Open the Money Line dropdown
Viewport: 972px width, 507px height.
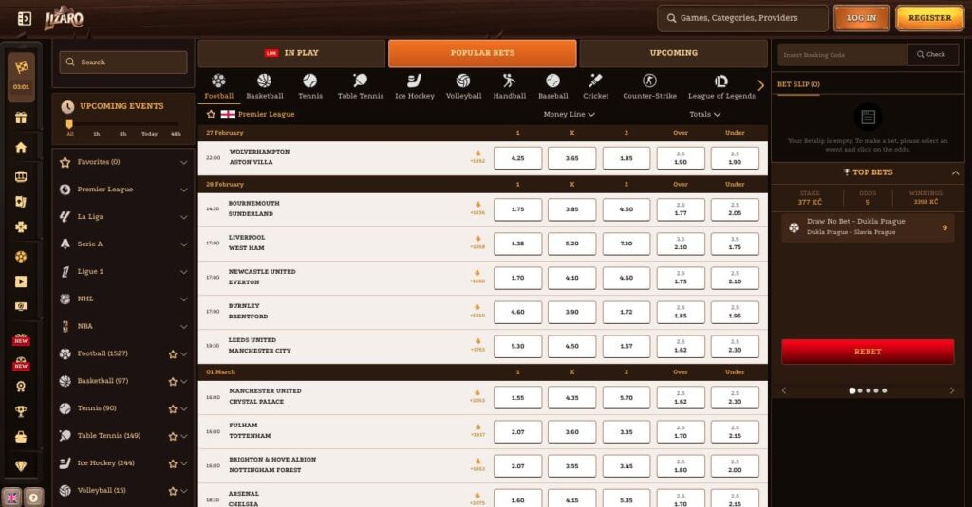[x=570, y=114]
